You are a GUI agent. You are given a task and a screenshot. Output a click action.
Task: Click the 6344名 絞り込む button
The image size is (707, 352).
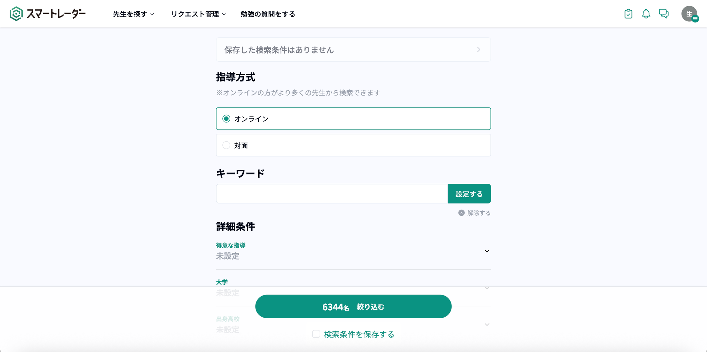(x=353, y=306)
